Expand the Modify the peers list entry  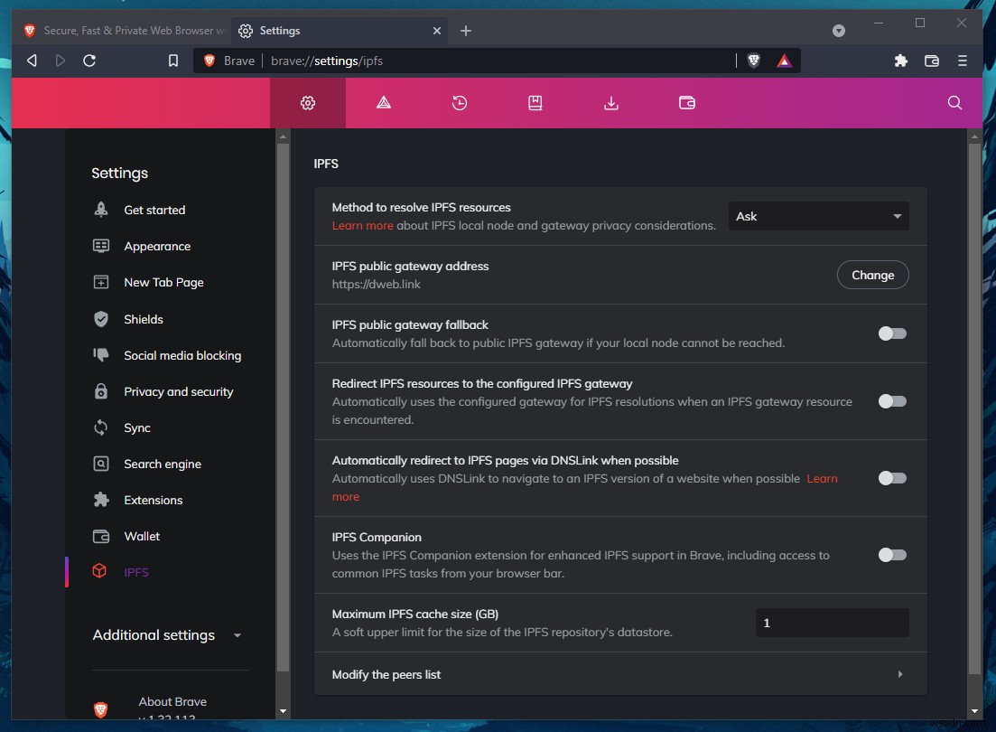[899, 673]
